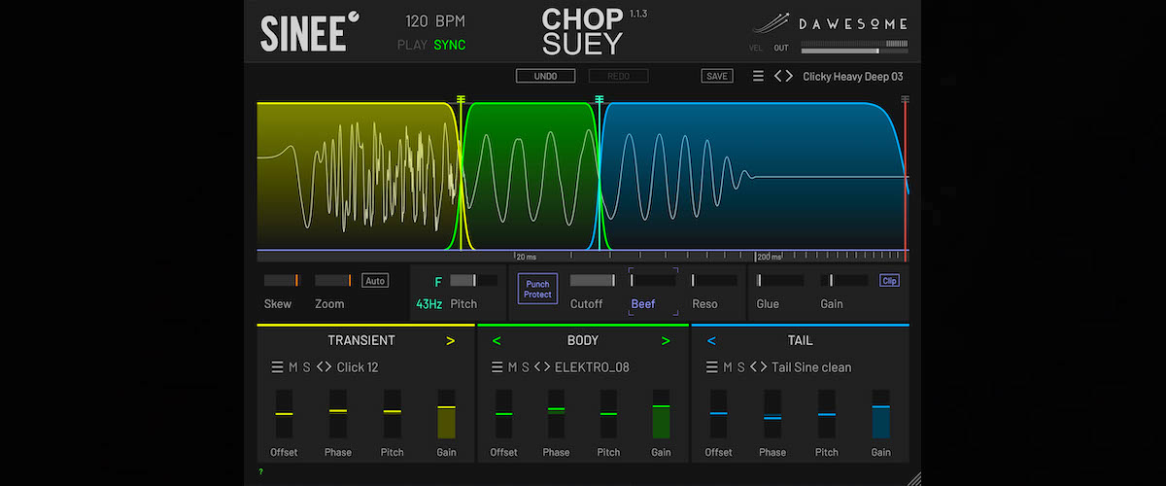Open the Tail layer hamburger menu
The height and width of the screenshot is (486, 1166).
click(714, 367)
